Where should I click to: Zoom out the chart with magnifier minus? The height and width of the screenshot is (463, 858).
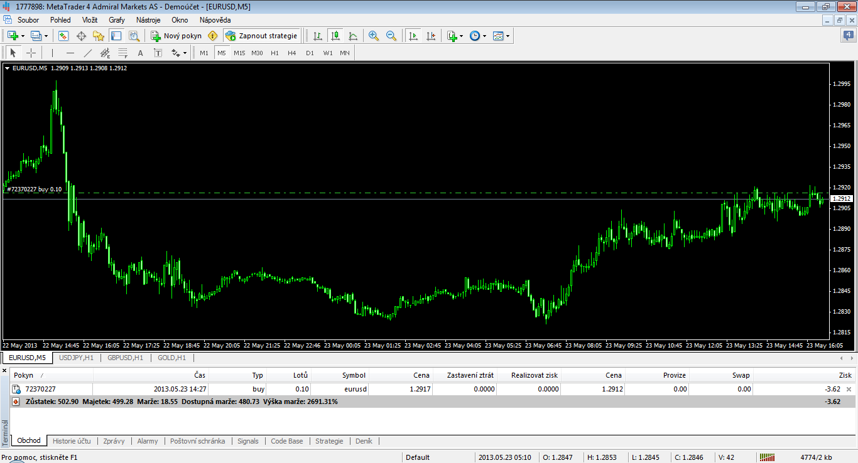391,36
